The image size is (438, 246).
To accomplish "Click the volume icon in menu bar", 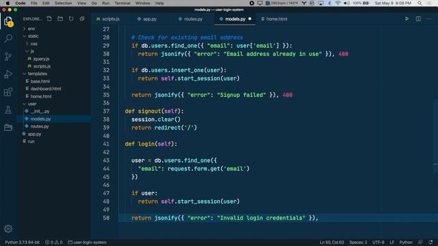I will [347, 3].
